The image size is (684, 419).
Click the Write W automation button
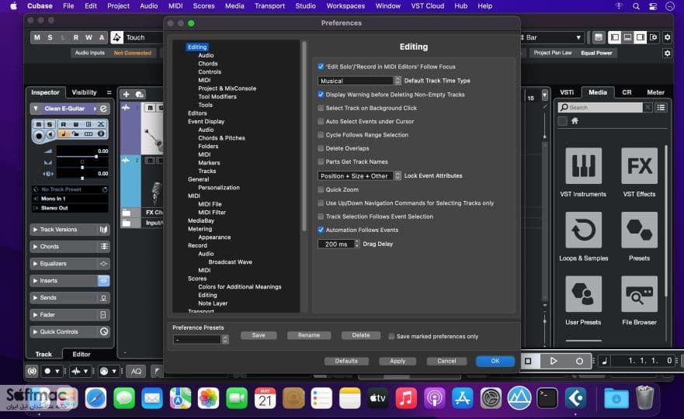coord(89,37)
